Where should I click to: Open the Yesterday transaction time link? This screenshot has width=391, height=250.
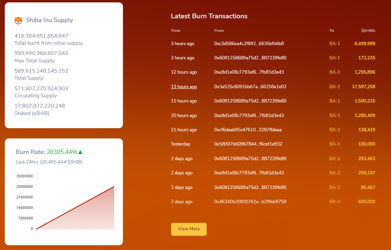[x=180, y=144]
